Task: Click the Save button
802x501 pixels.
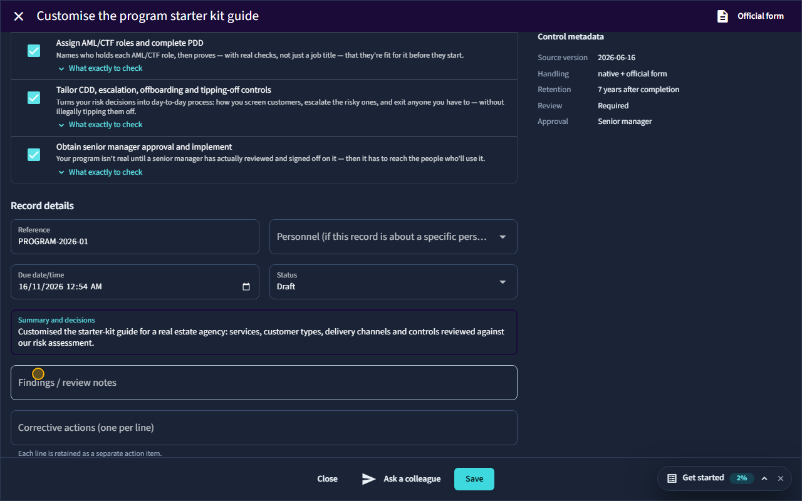Action: pos(474,479)
